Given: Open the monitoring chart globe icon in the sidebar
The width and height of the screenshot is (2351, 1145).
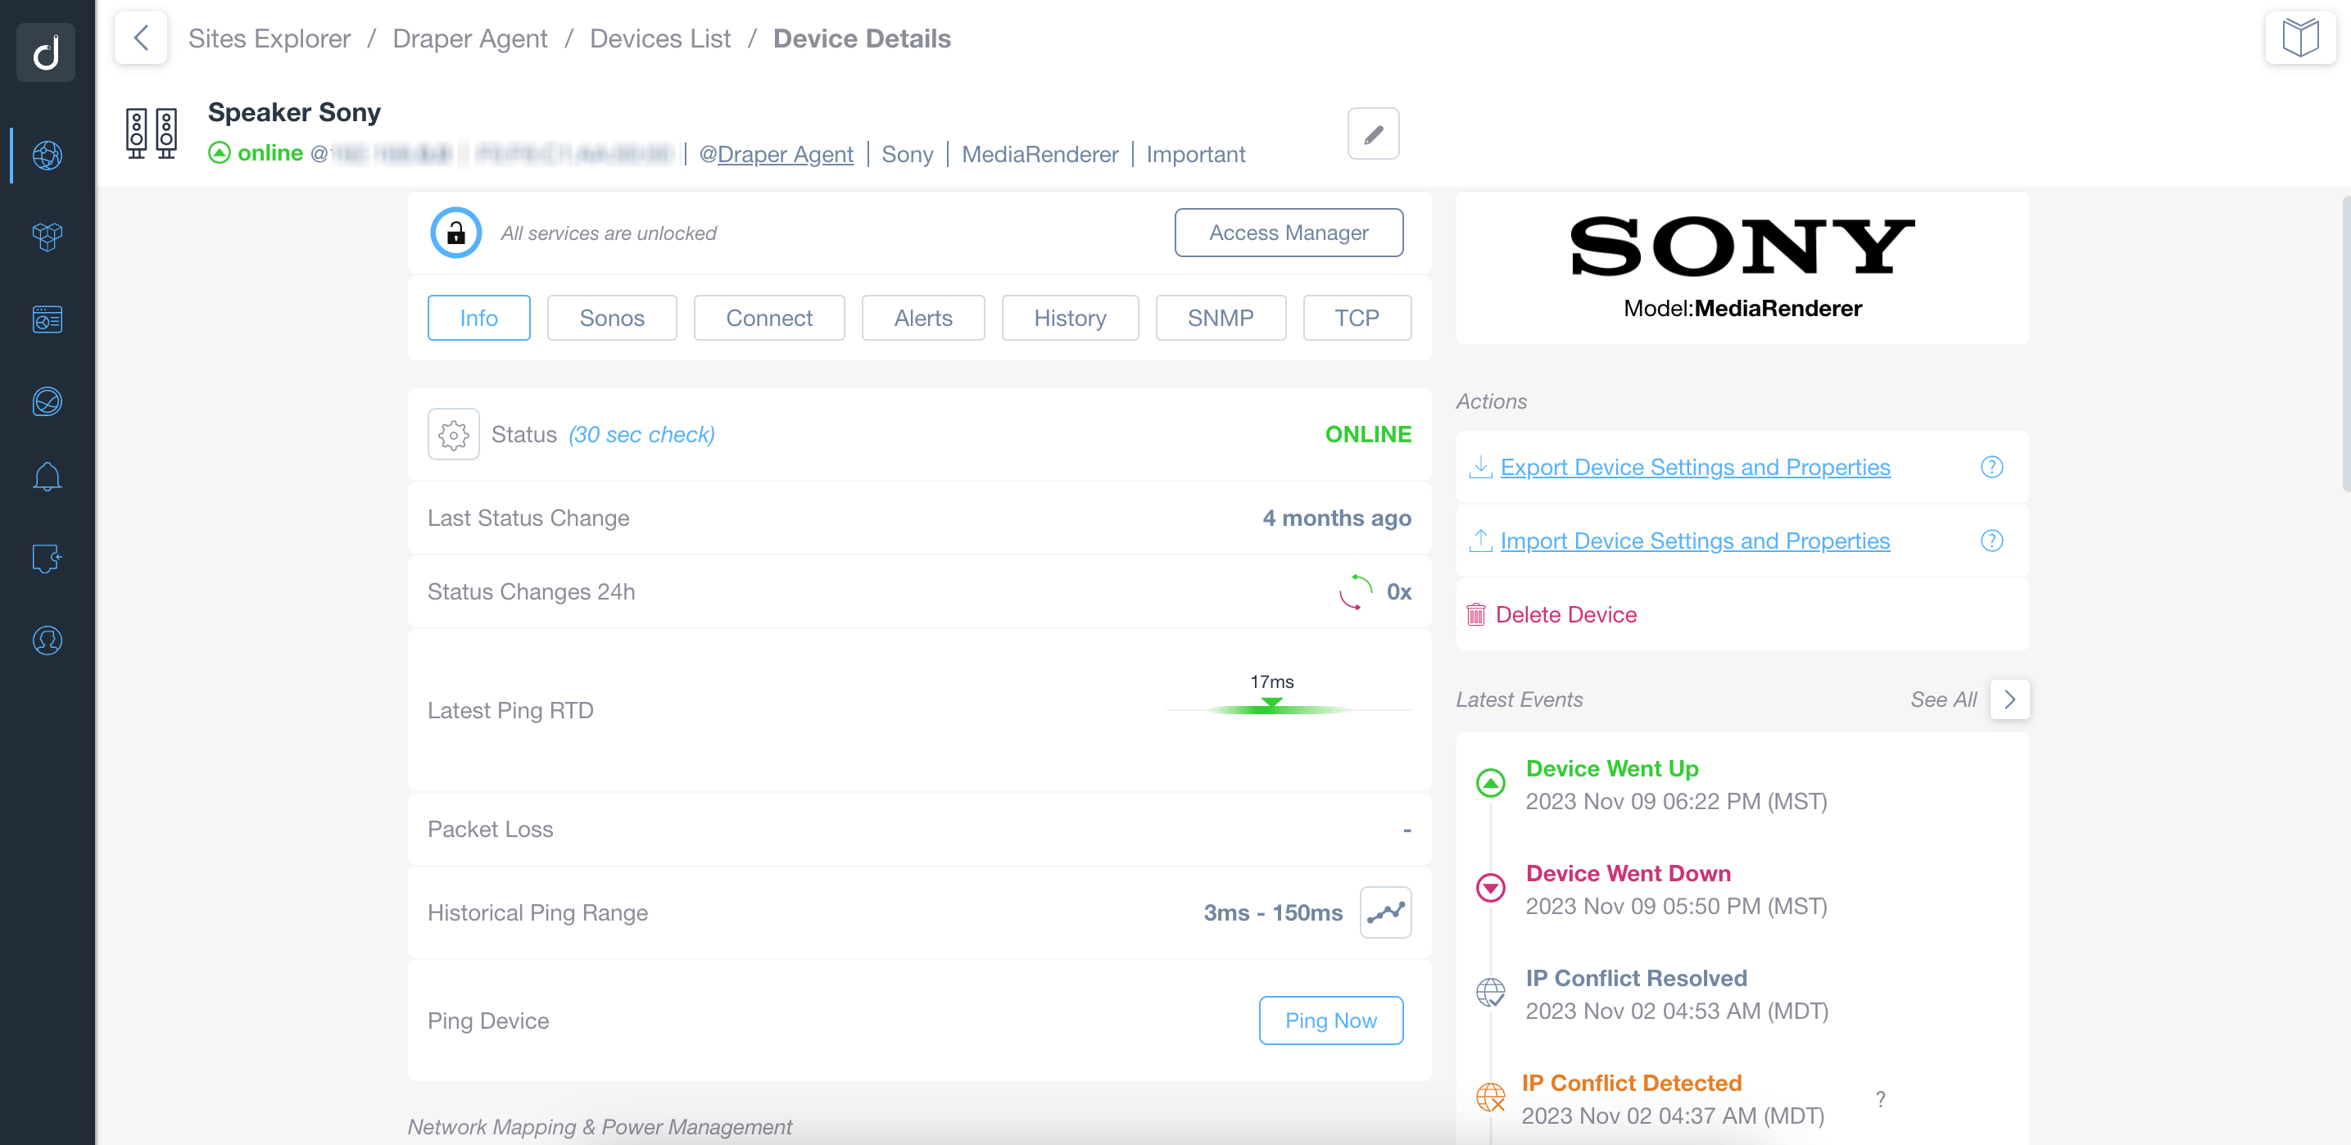Looking at the screenshot, I should (48, 401).
